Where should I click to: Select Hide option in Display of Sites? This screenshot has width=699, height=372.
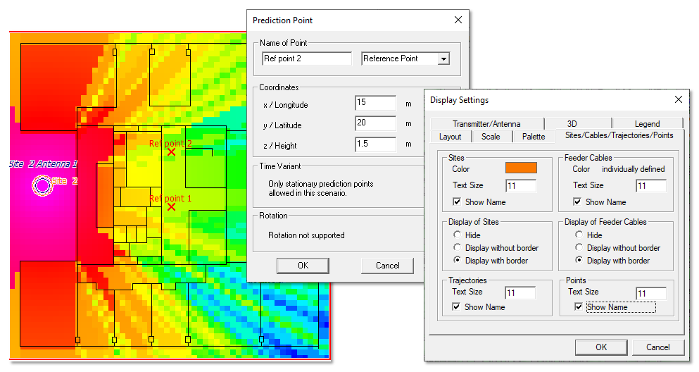(x=458, y=235)
